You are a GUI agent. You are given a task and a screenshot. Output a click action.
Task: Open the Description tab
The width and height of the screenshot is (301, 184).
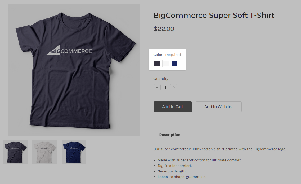pos(170,135)
